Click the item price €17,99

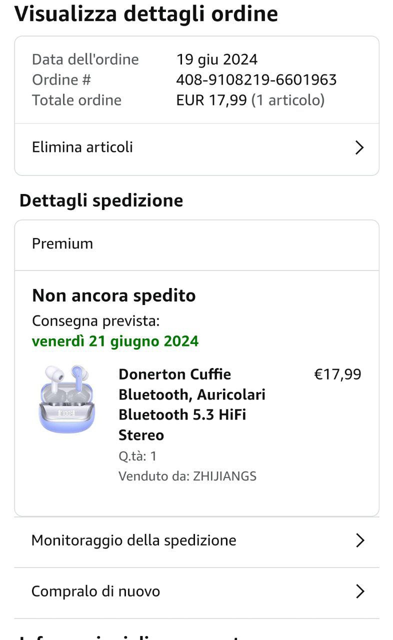[337, 374]
